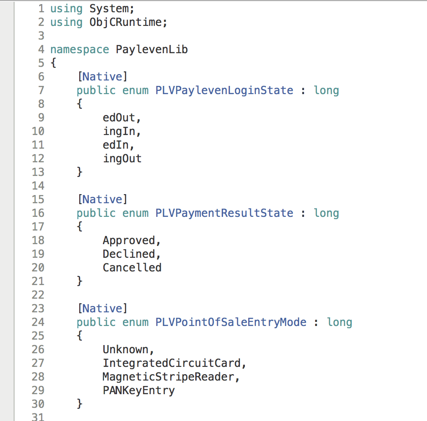Click the 'Declined,' enum member
The width and height of the screenshot is (427, 421).
(132, 254)
